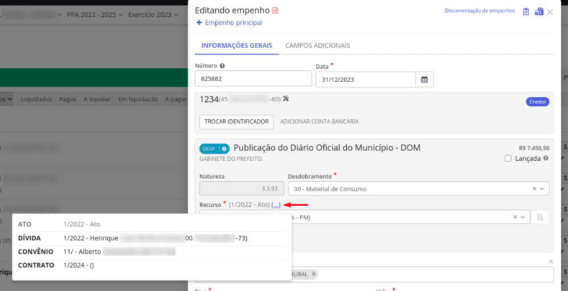
Task: Clear the Desdobramento selection with its X
Action: (534, 189)
